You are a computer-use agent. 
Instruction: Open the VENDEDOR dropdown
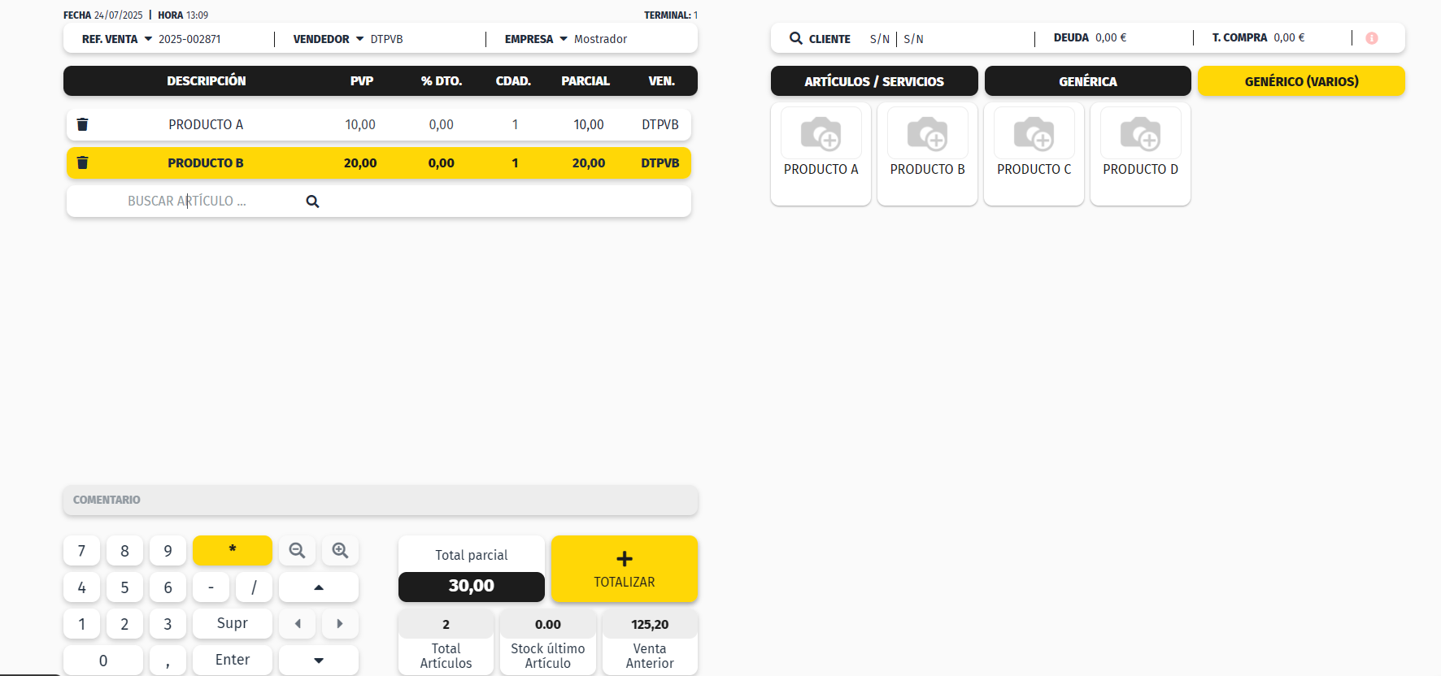click(359, 39)
